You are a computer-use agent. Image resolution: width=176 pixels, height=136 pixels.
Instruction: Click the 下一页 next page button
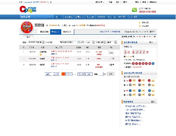pyautogui.click(x=81, y=74)
